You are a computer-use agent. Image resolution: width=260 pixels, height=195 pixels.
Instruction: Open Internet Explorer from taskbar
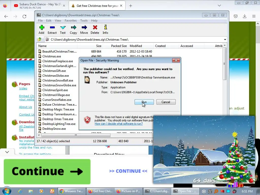click(x=20, y=191)
